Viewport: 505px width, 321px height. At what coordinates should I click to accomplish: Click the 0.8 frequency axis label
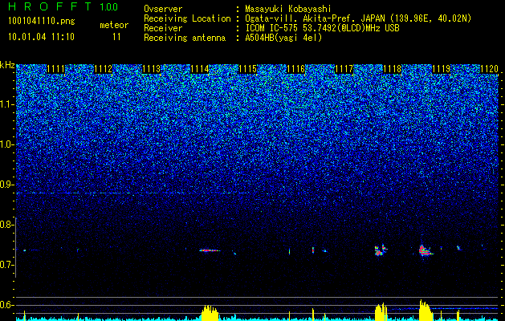pyautogui.click(x=7, y=225)
